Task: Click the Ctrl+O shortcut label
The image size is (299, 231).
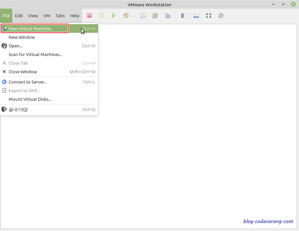Action: pos(89,46)
